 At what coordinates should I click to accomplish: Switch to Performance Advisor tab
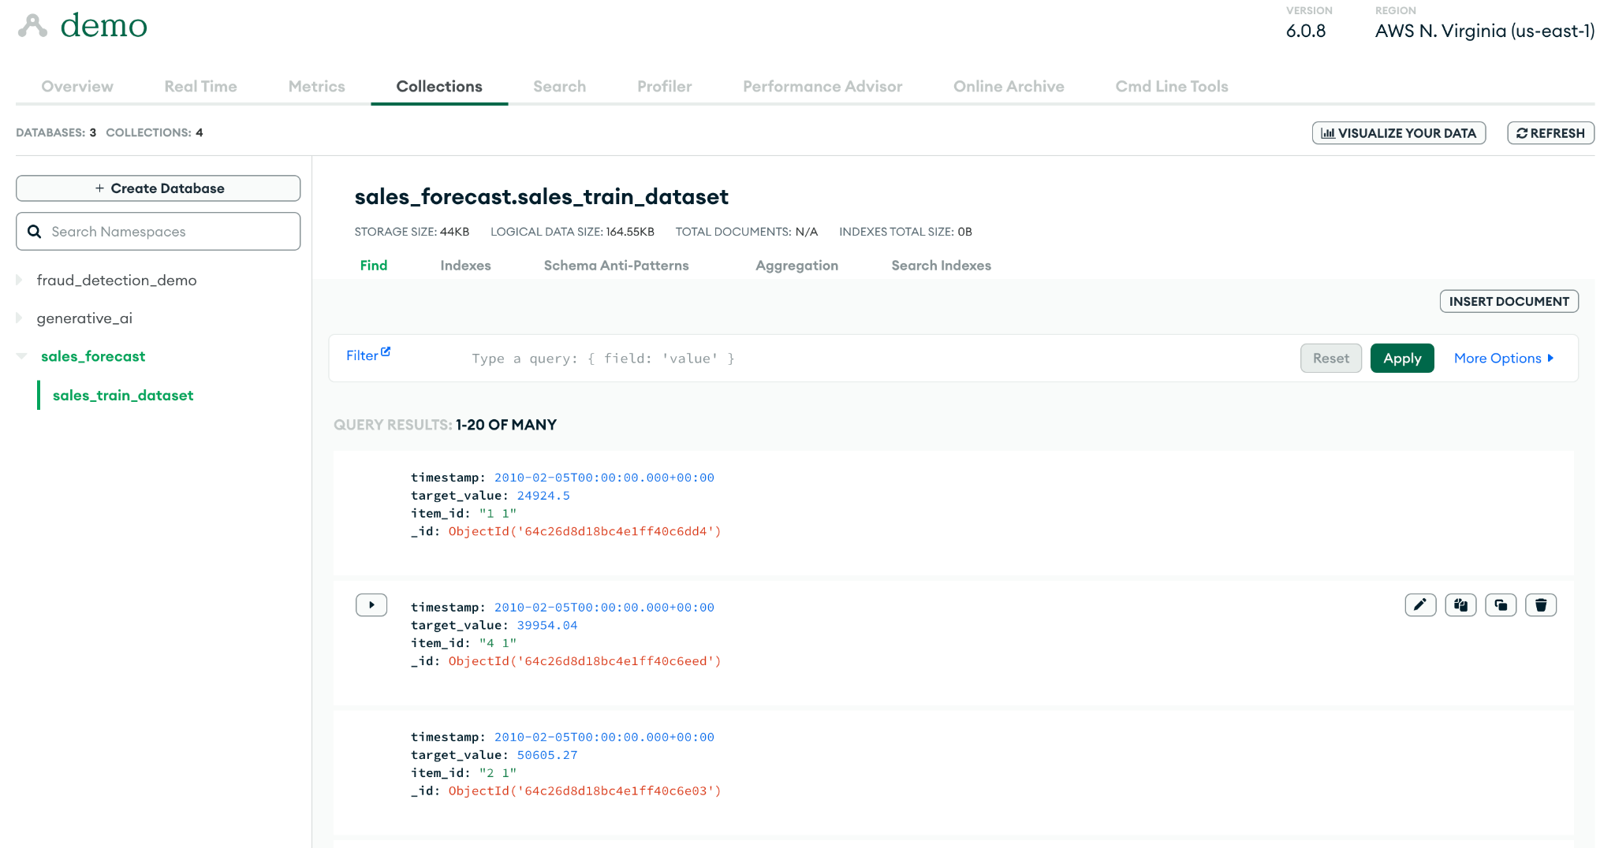tap(822, 87)
